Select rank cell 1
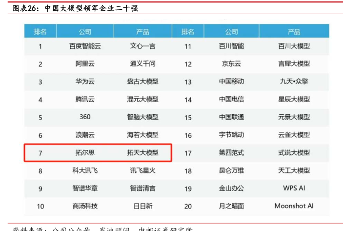343x231 pixels. click(40, 46)
